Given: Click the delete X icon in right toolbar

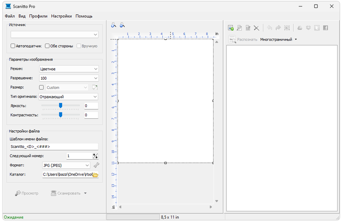Looking at the screenshot, I should (x=257, y=28).
